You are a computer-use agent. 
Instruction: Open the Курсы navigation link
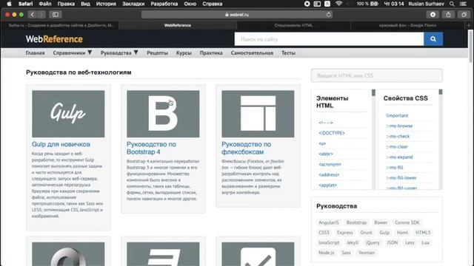[184, 52]
